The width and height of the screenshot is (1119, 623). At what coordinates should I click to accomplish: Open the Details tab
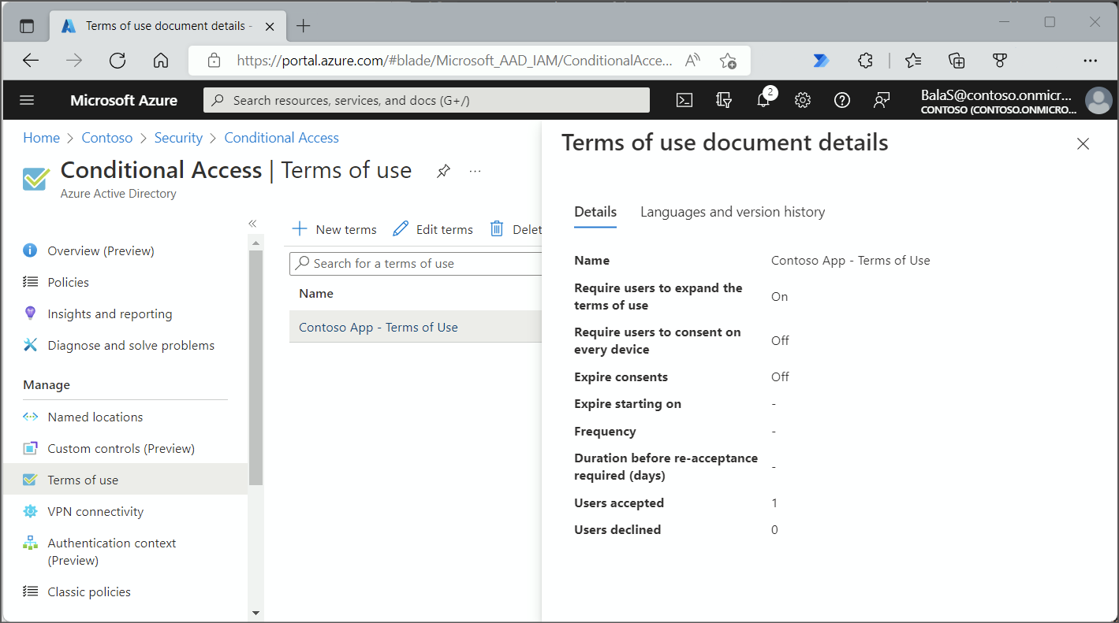pos(595,212)
